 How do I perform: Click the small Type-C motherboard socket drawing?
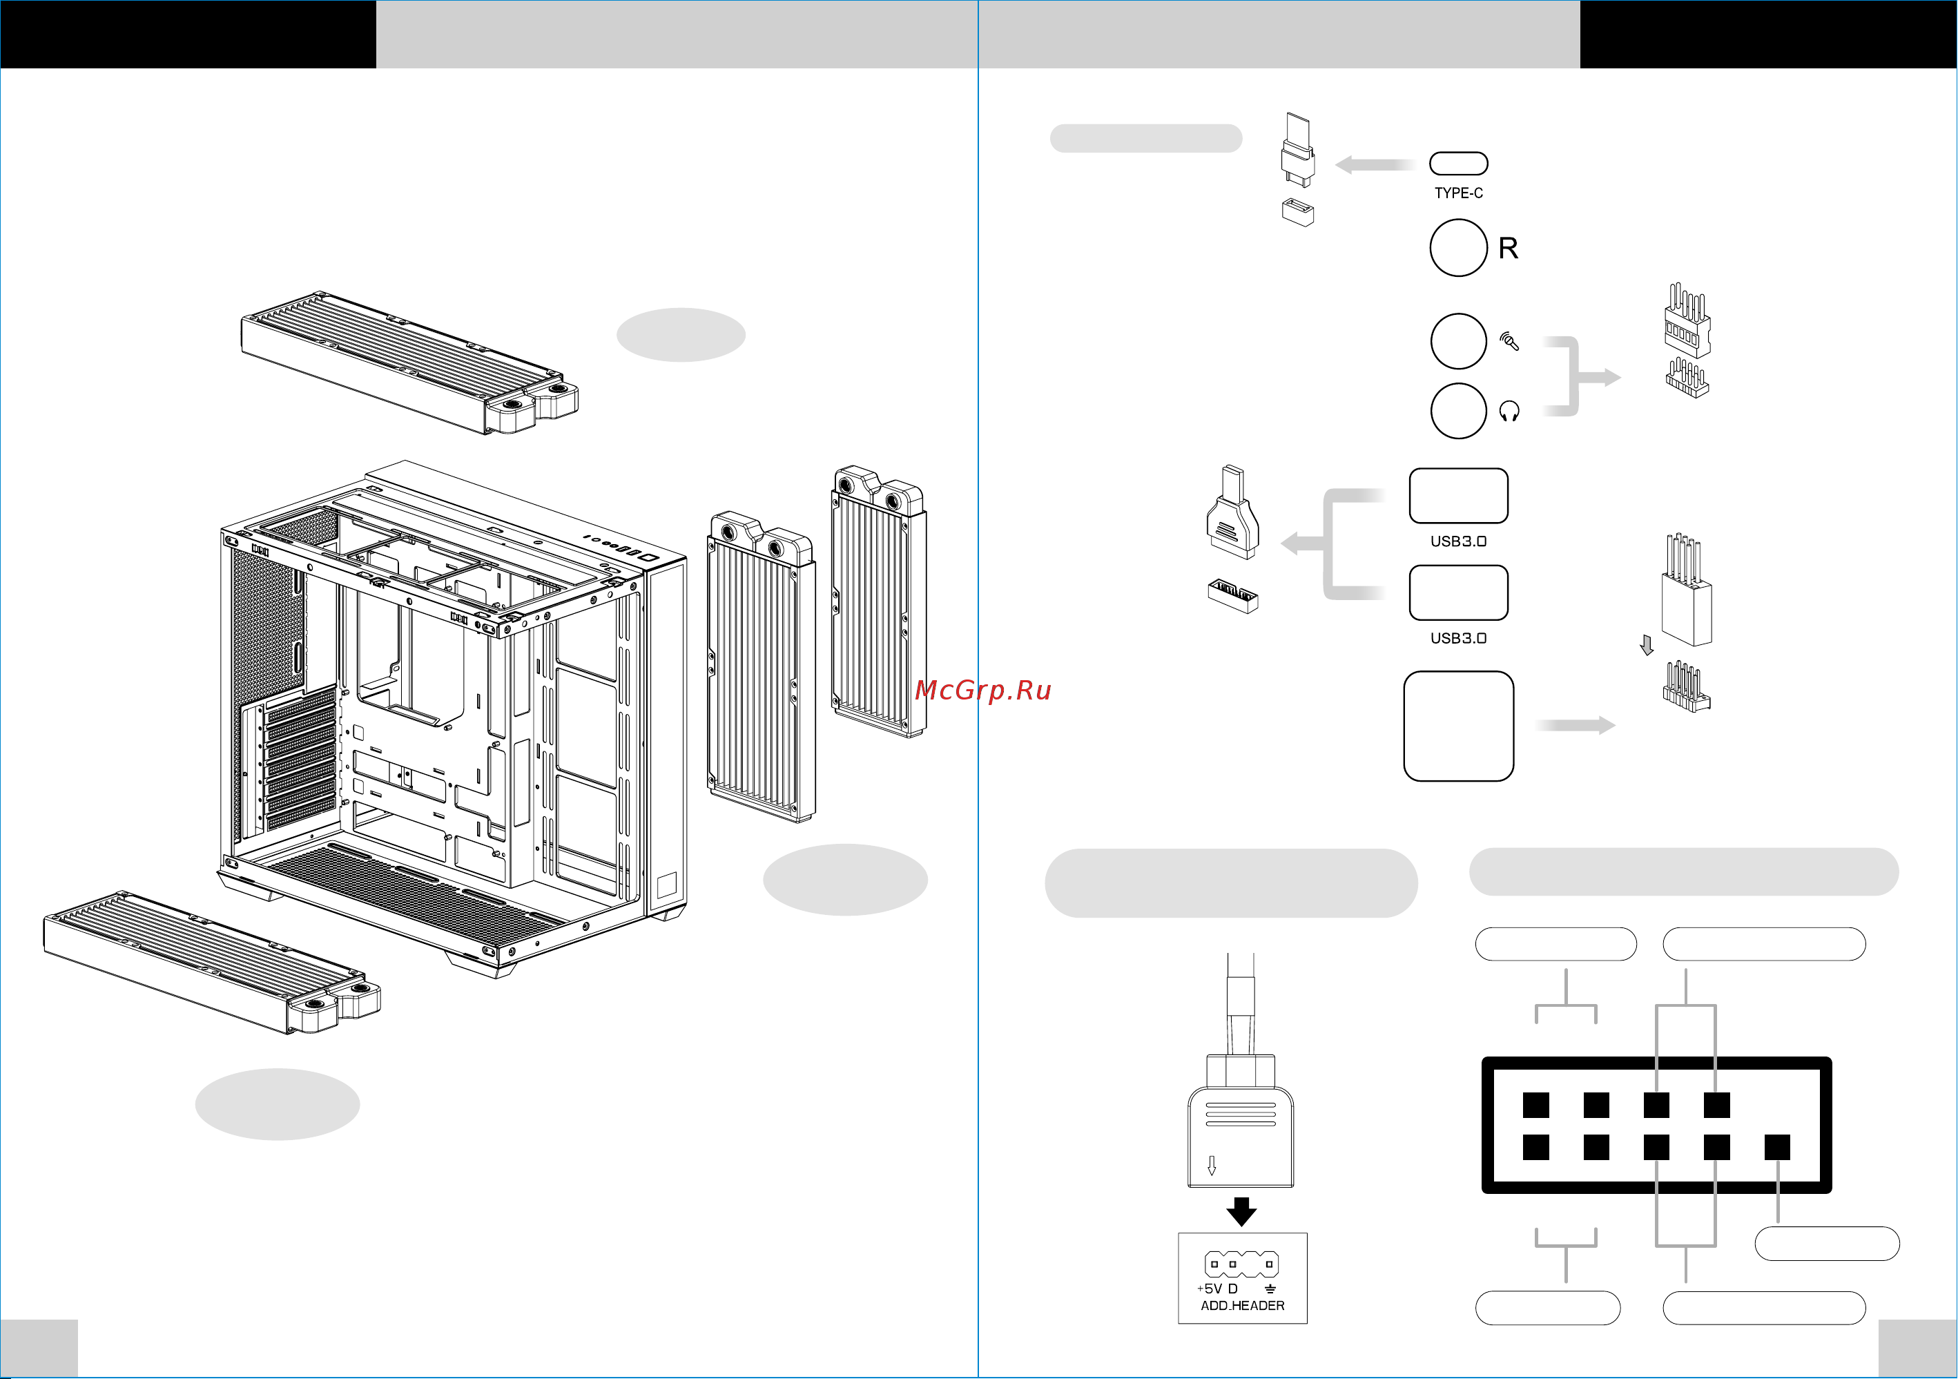(1298, 213)
